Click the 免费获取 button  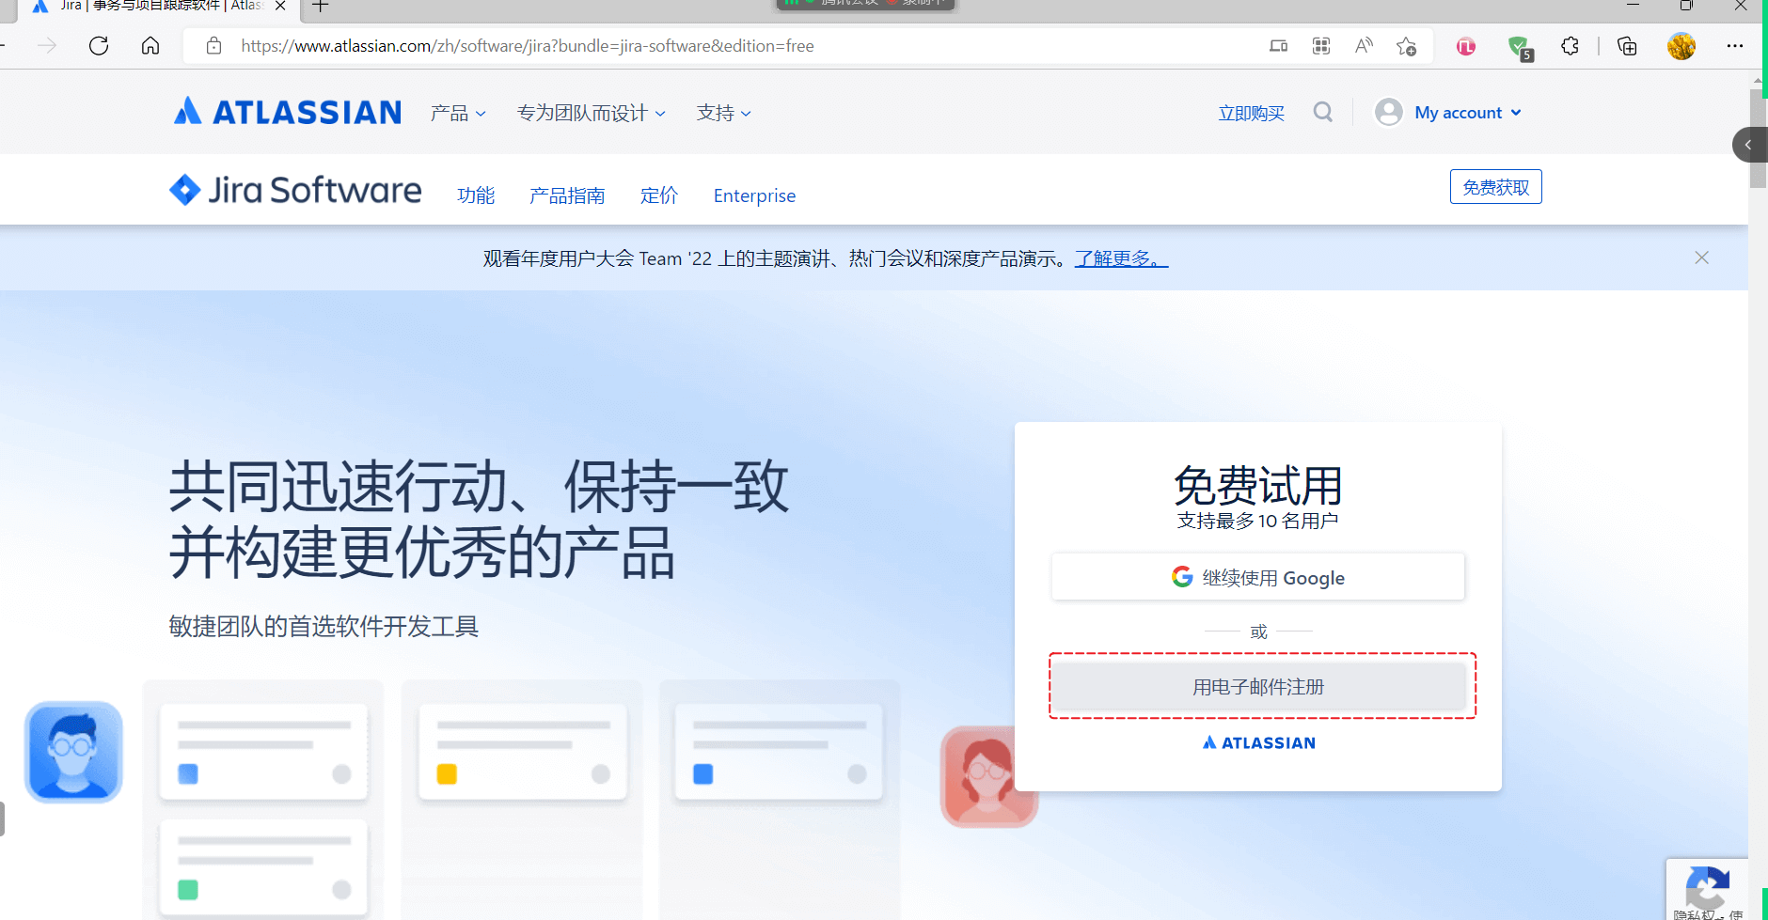(x=1495, y=187)
